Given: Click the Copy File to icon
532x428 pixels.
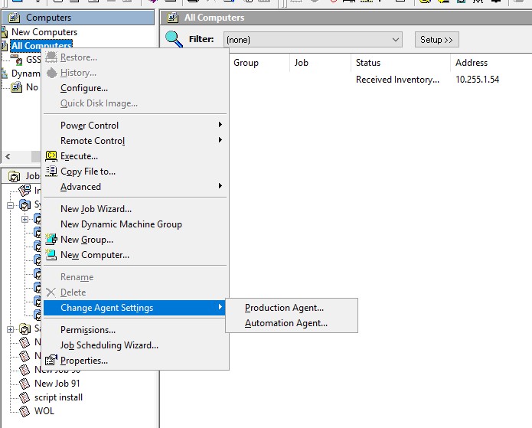Looking at the screenshot, I should click(51, 172).
